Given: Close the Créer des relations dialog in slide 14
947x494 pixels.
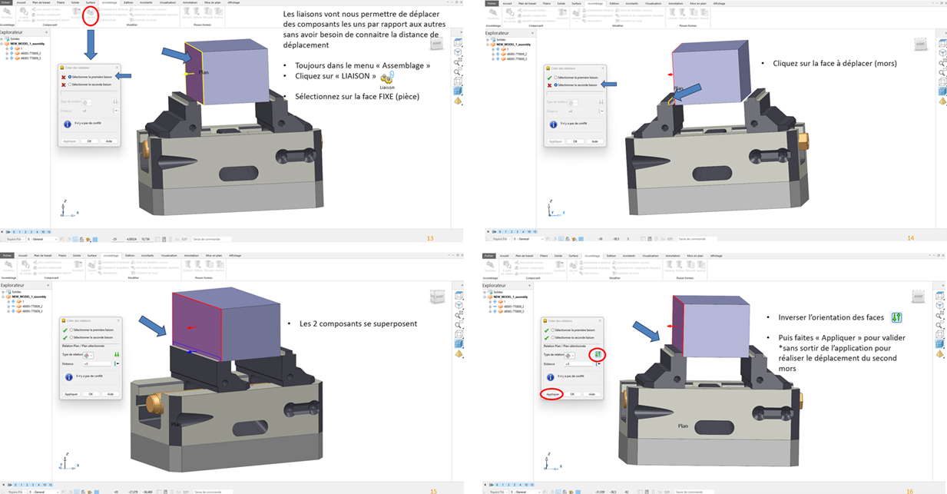Looking at the screenshot, I should 602,68.
